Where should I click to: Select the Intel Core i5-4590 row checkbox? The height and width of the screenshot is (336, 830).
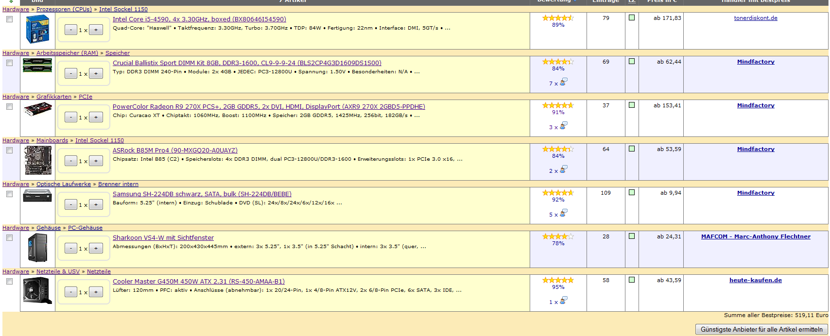pyautogui.click(x=9, y=19)
